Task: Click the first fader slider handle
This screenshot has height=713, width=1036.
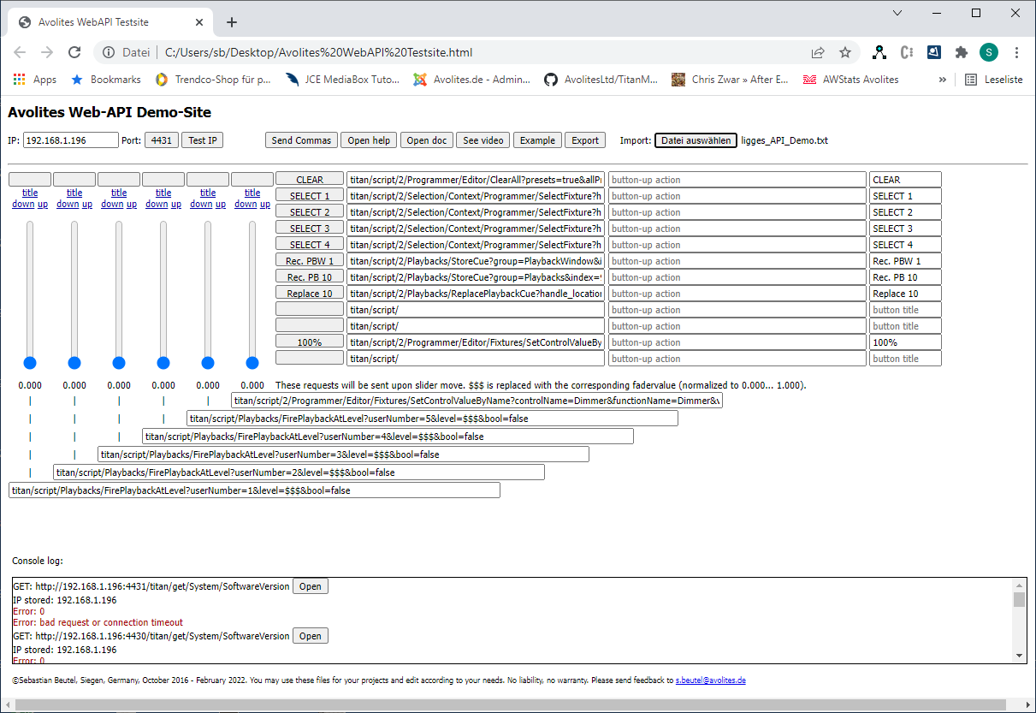Action: tap(30, 363)
